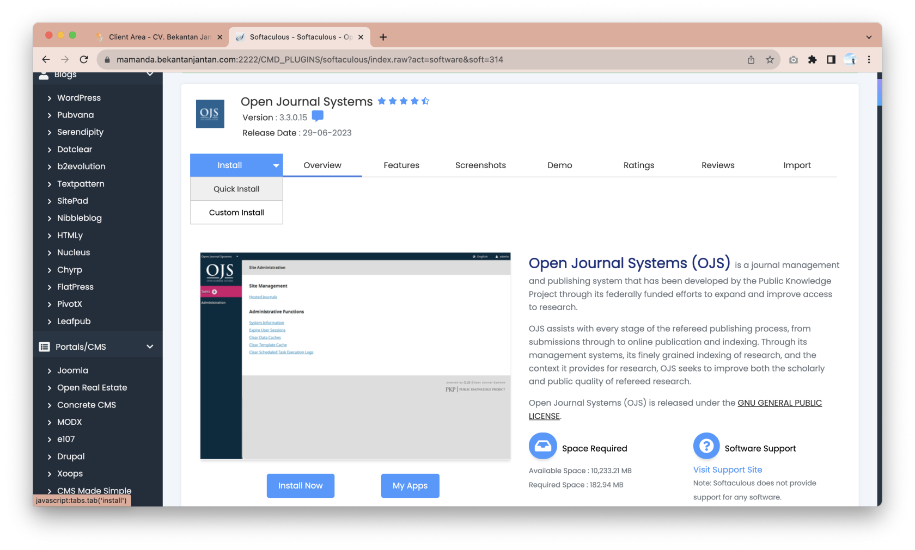
Task: Go forward in browser history
Action: pyautogui.click(x=65, y=59)
